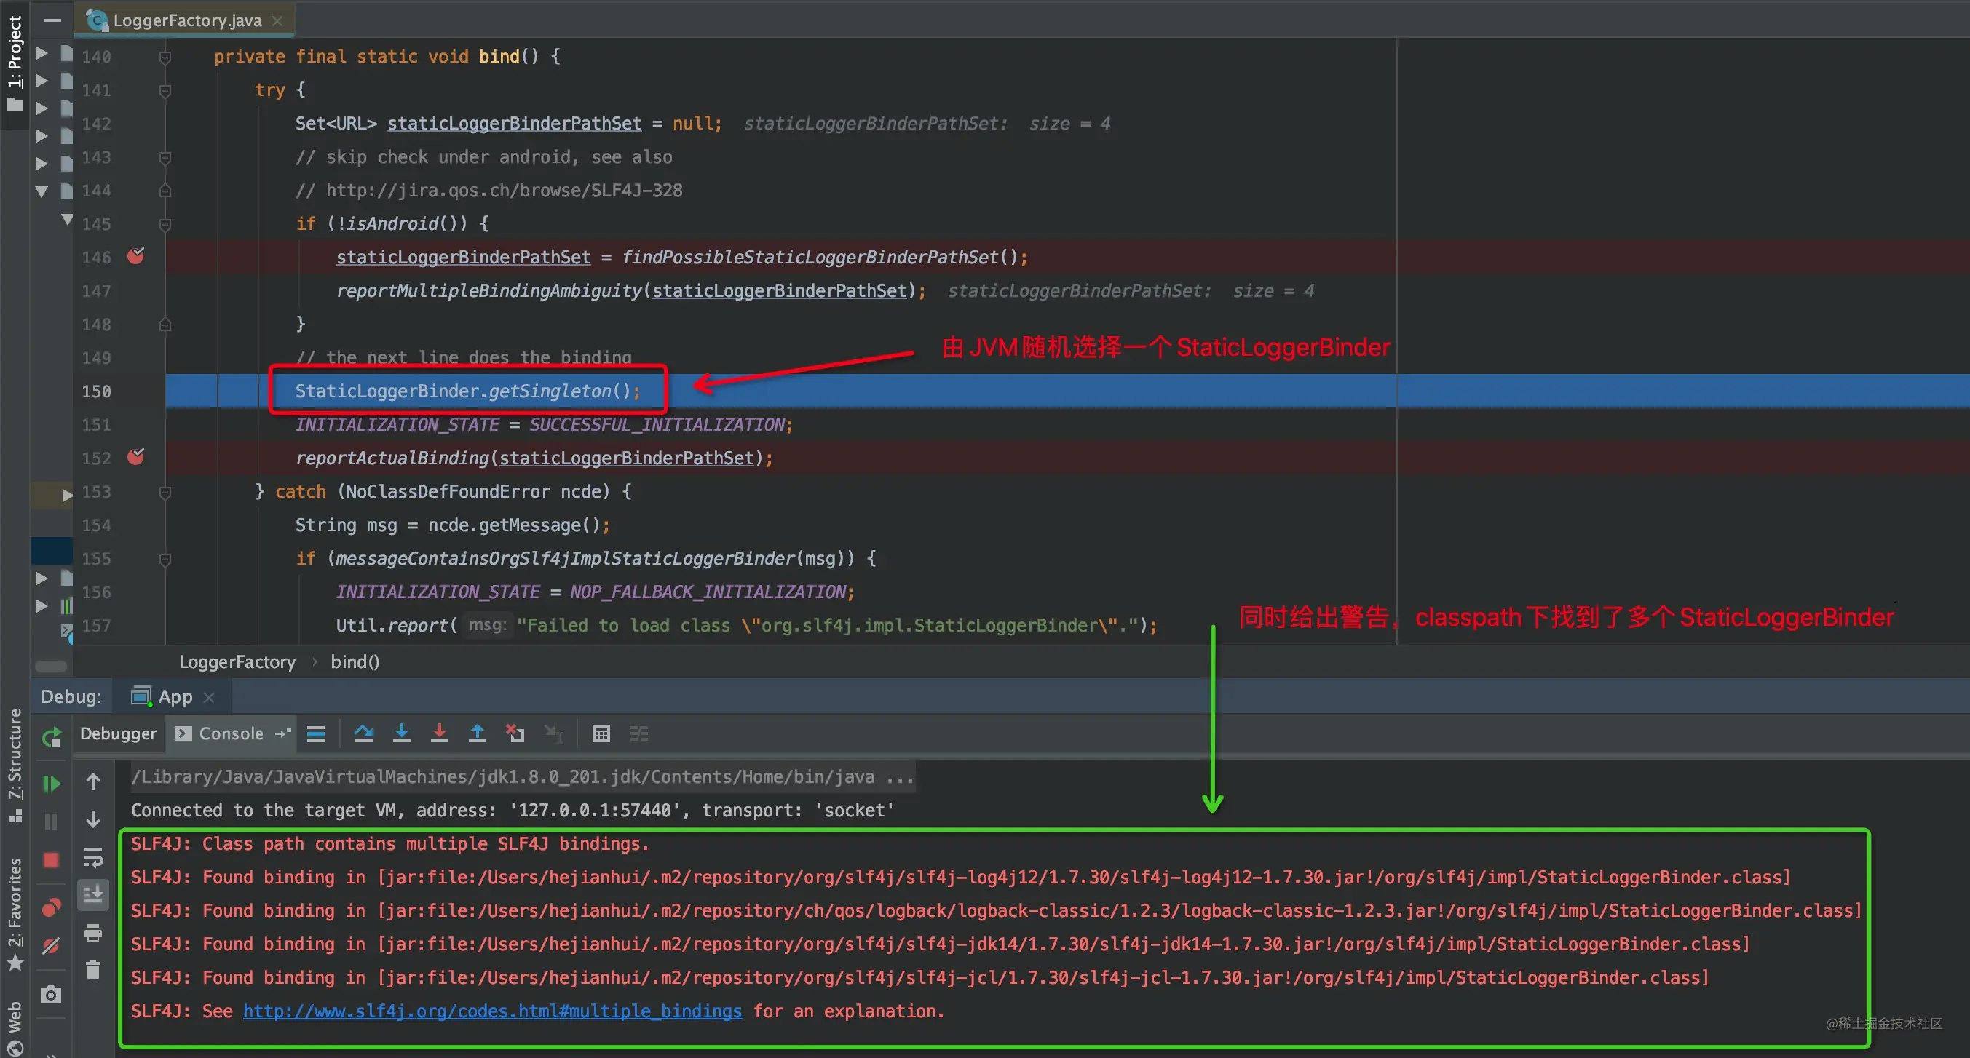This screenshot has height=1058, width=1970.
Task: Close the LoggerFactory.java tab
Action: pyautogui.click(x=277, y=21)
